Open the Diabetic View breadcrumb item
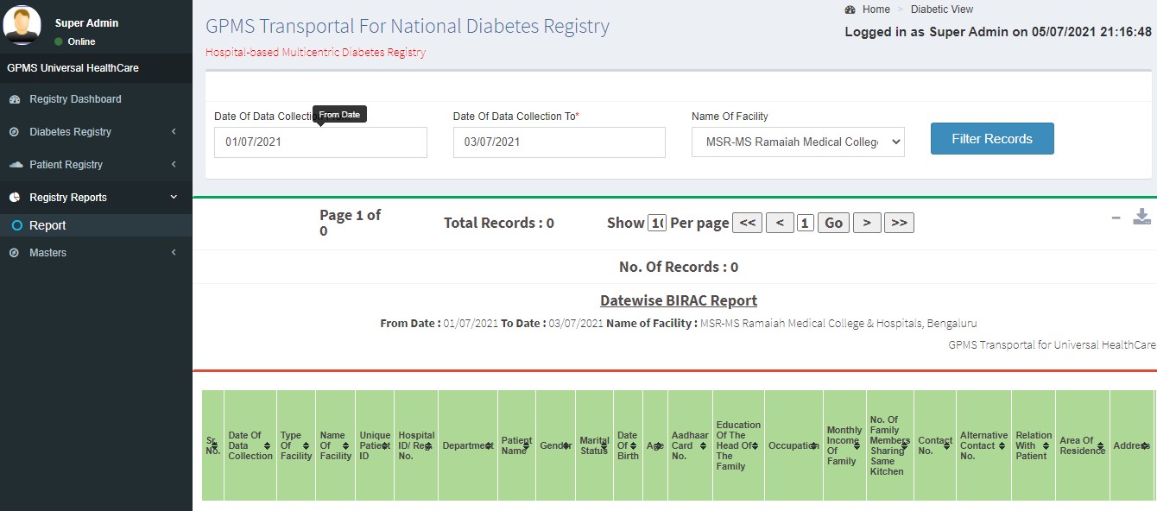 point(941,9)
